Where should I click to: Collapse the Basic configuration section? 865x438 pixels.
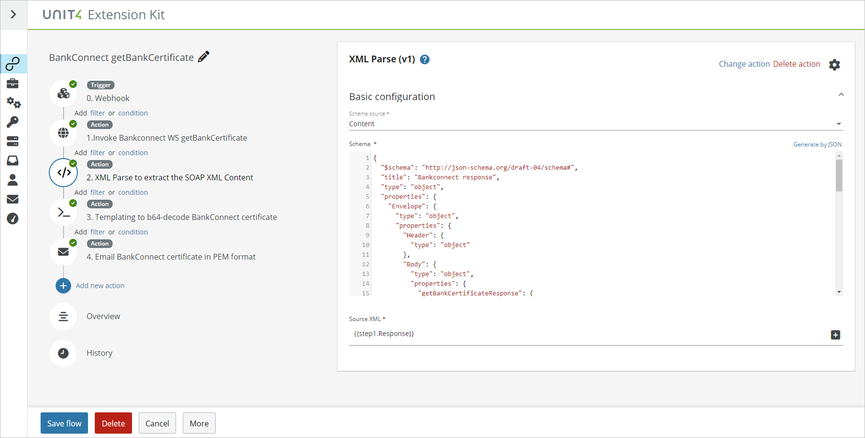(841, 95)
